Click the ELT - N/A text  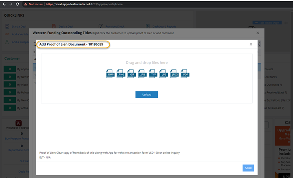45,158
